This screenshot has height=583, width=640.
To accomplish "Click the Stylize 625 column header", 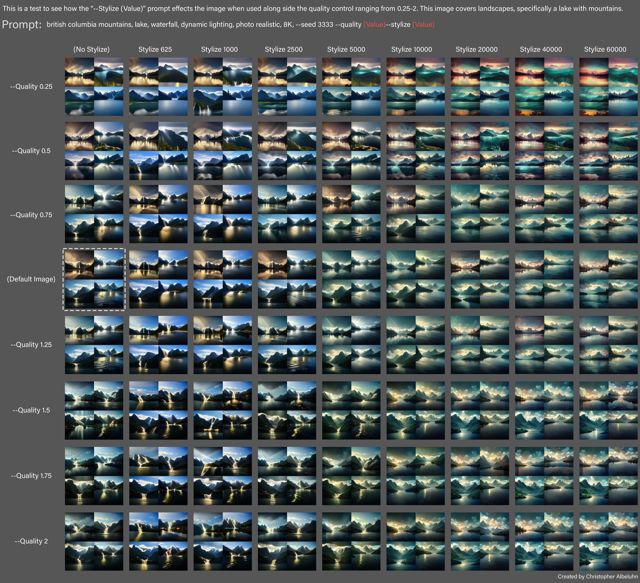I will coord(155,49).
